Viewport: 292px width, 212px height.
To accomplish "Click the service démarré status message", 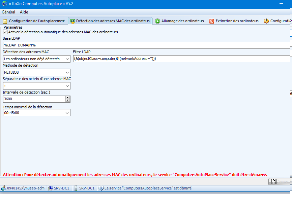I will pyautogui.click(x=148, y=188).
